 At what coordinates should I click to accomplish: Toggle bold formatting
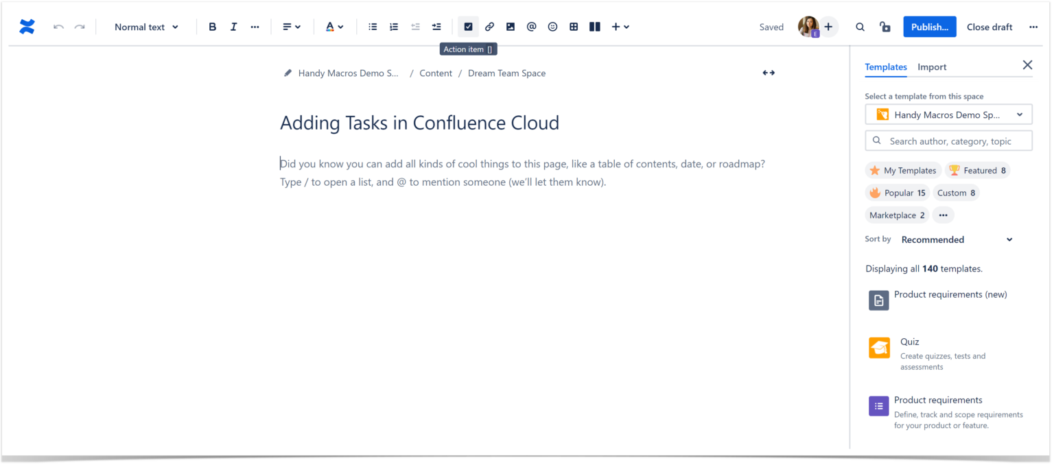212,26
